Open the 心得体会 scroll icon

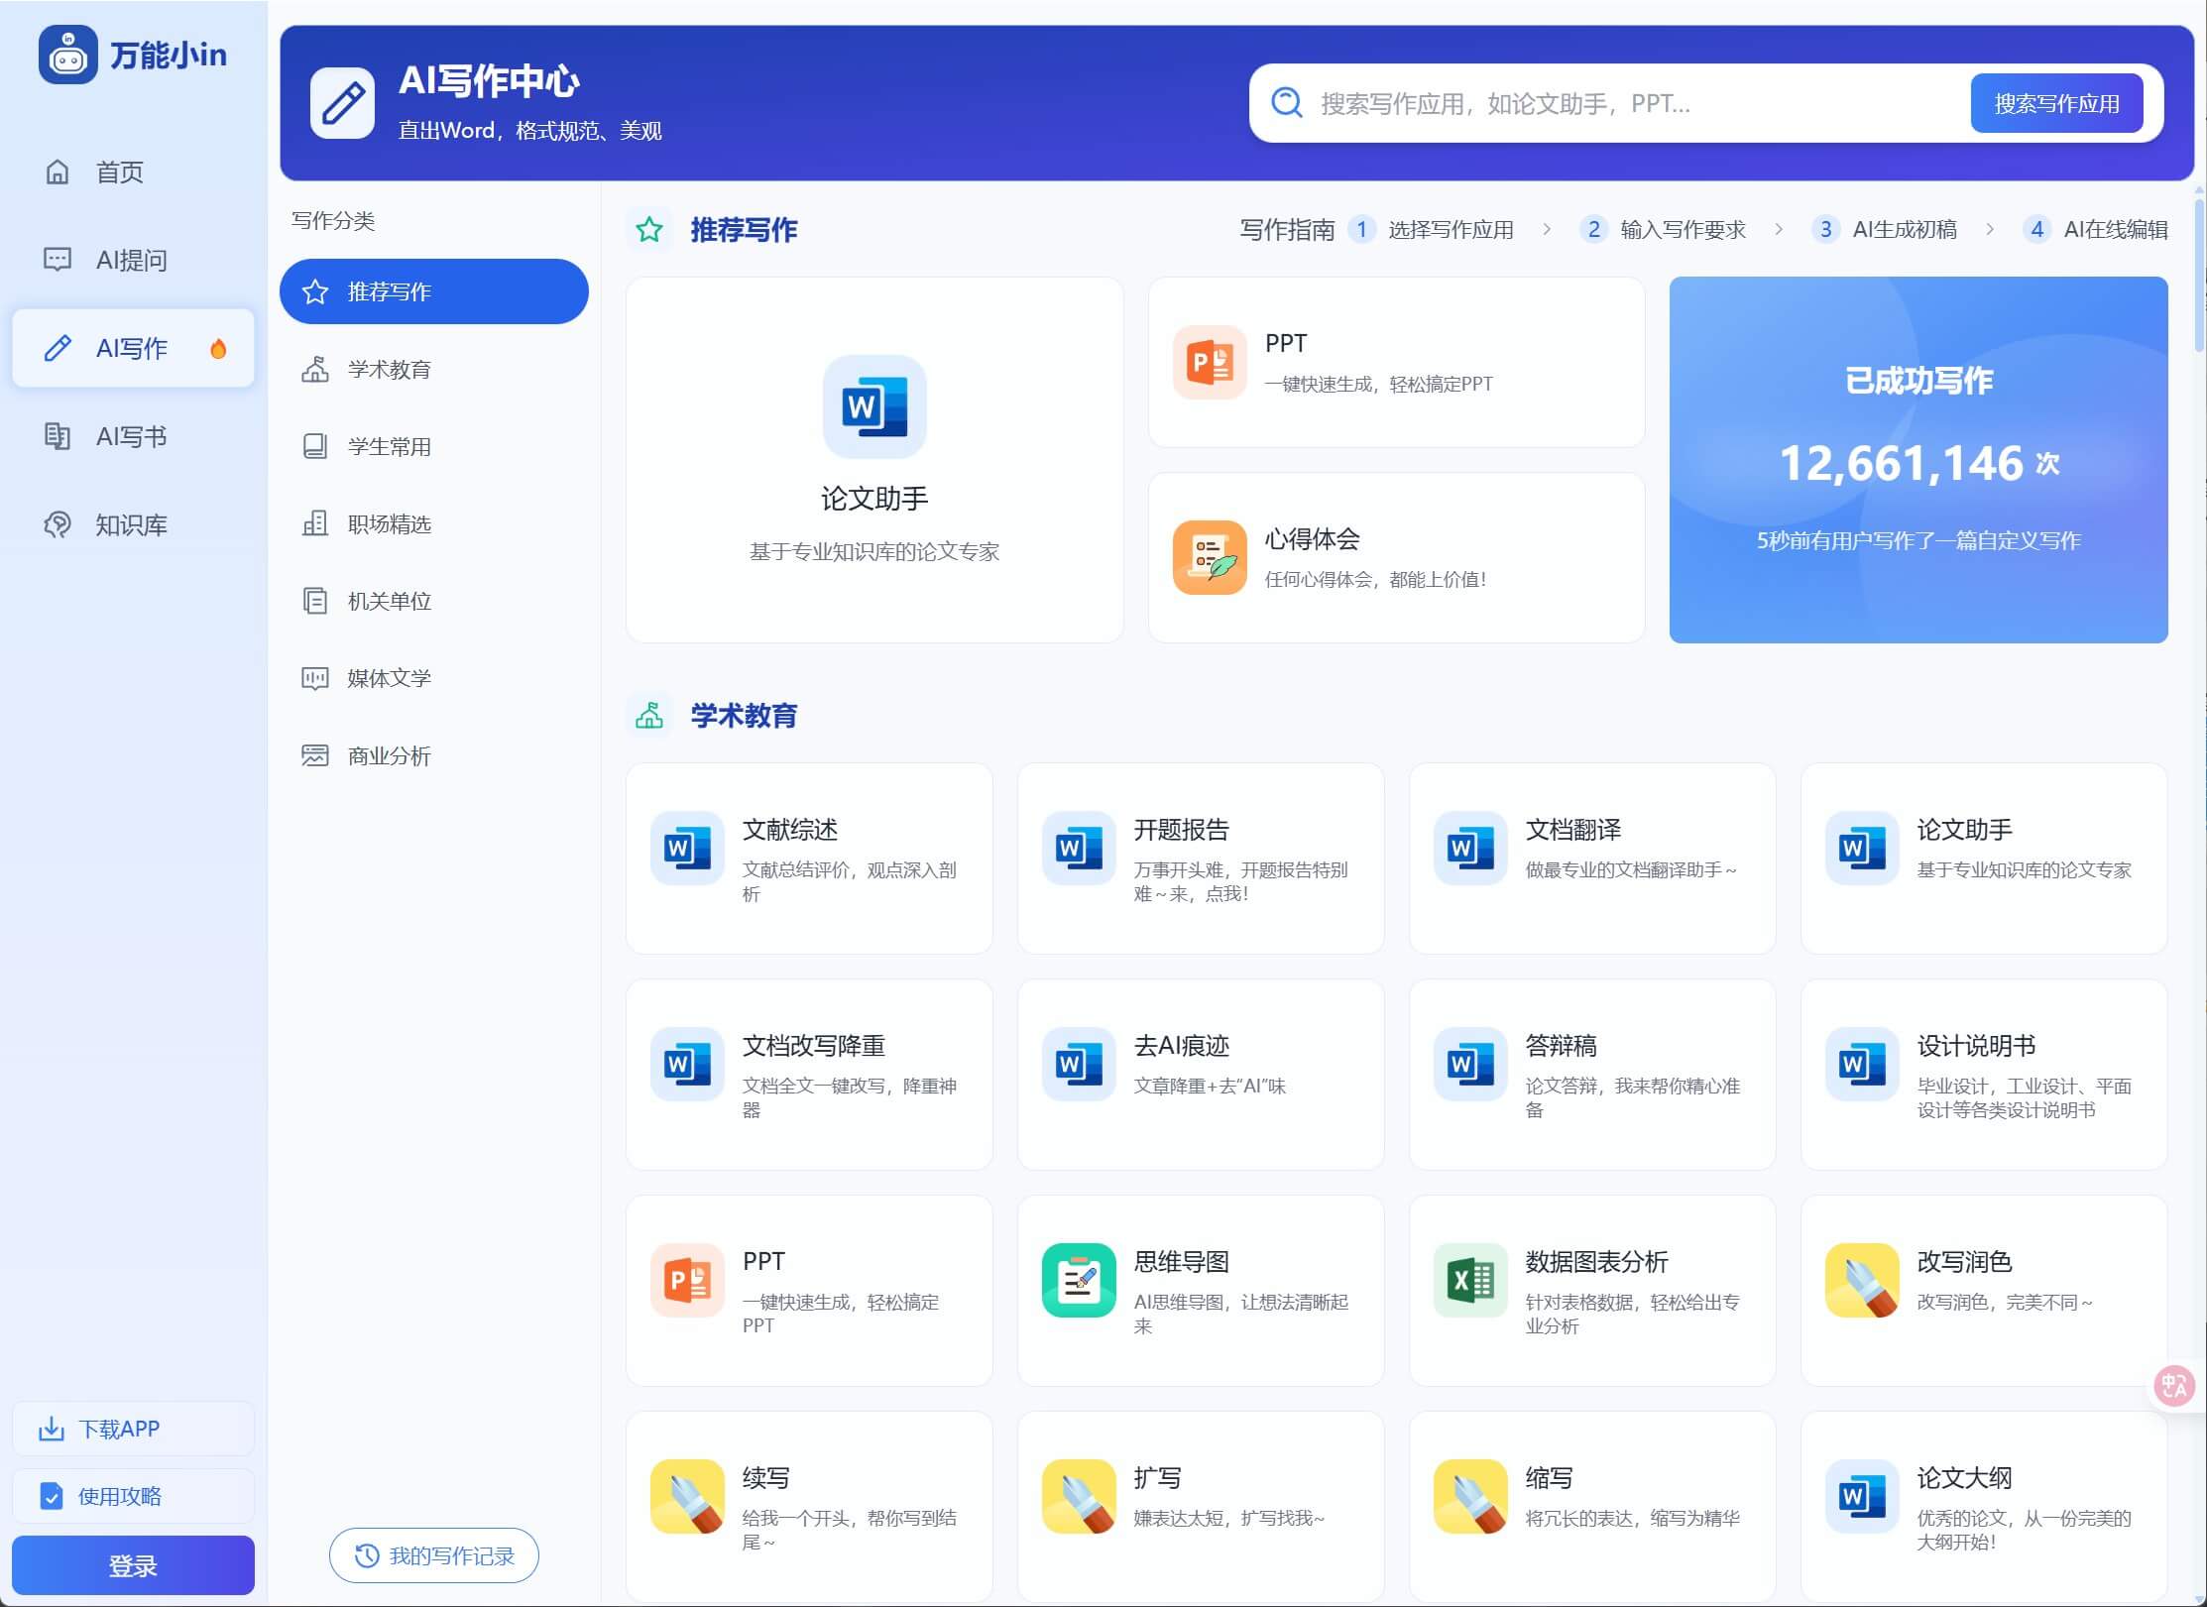[1209, 557]
